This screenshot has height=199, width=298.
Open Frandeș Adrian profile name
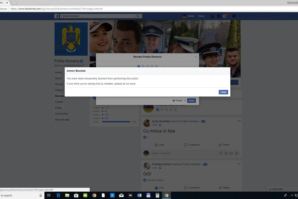point(161,164)
